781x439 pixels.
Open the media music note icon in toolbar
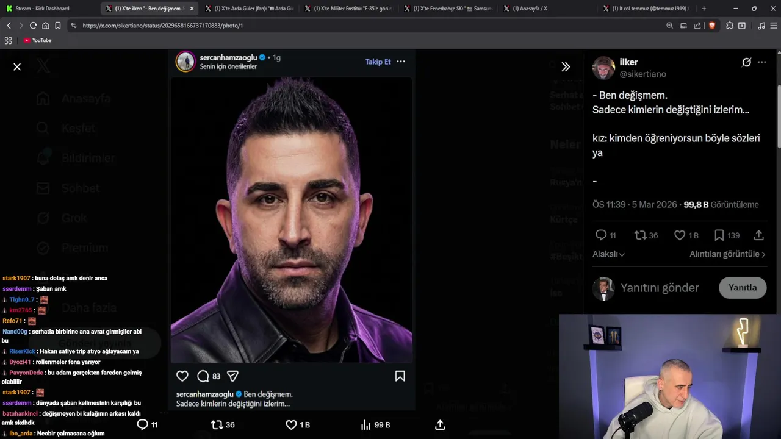tap(761, 26)
